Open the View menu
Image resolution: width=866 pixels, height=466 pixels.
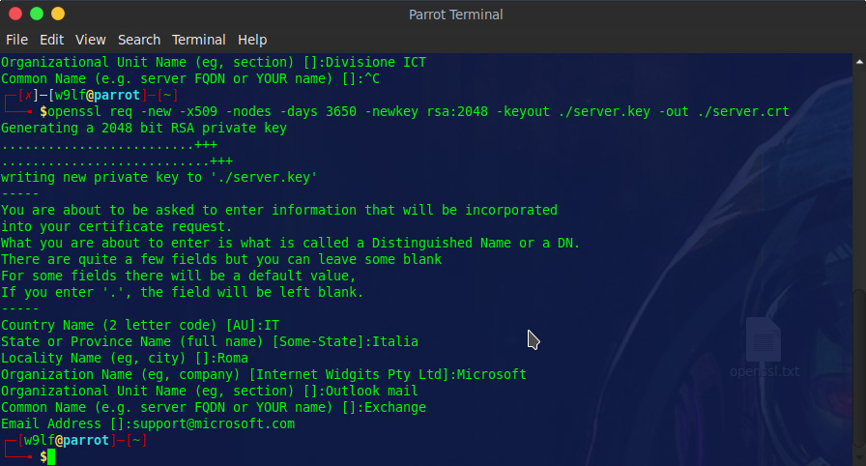click(91, 40)
